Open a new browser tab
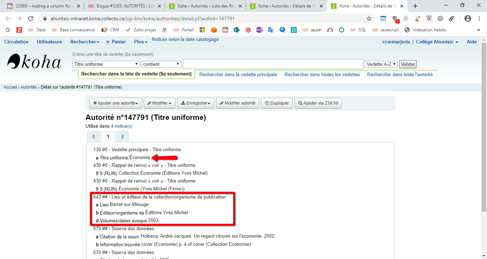 tap(415, 6)
